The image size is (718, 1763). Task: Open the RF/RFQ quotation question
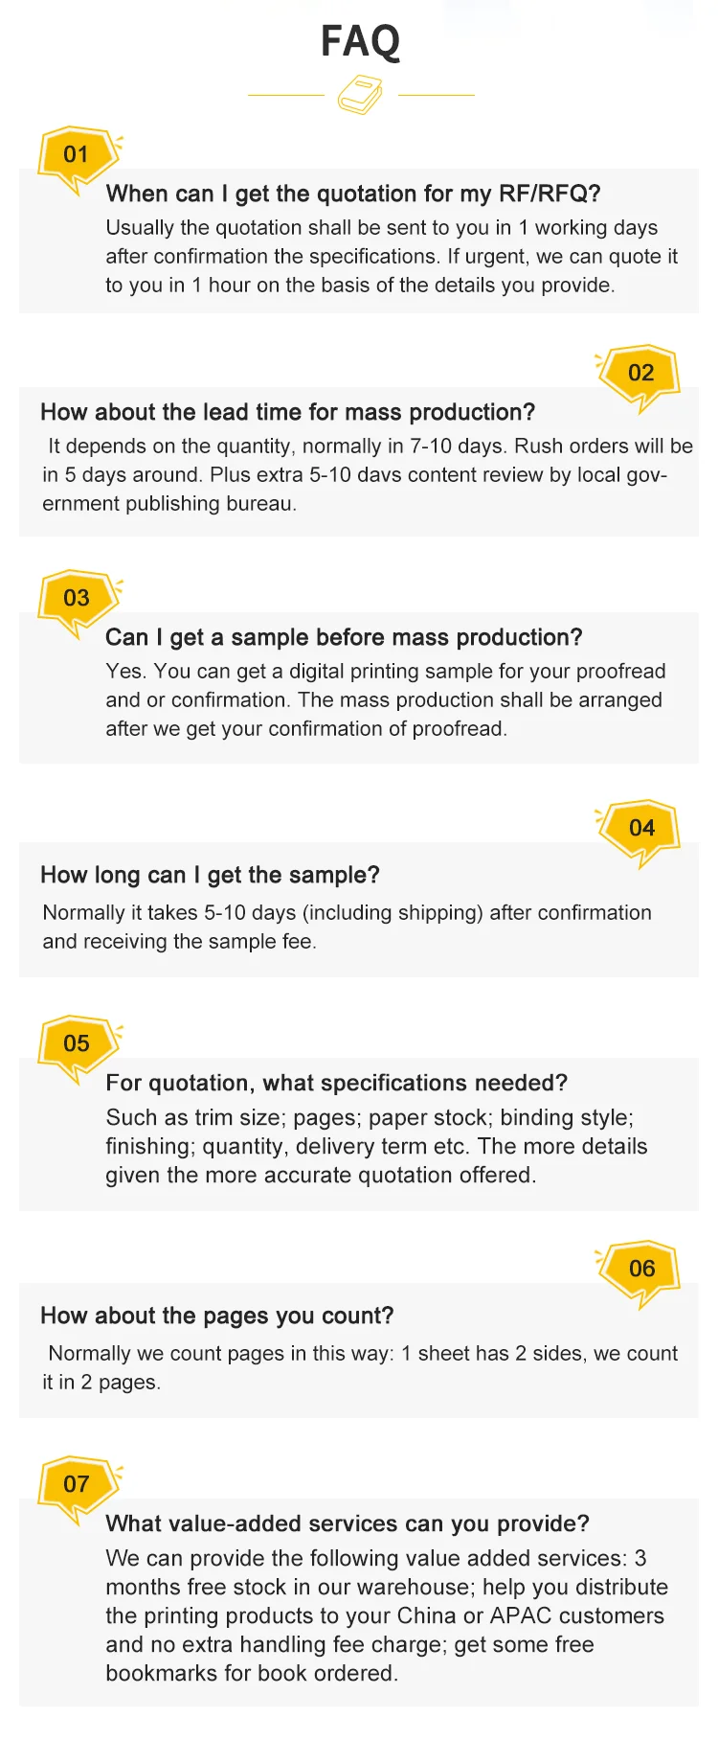pos(352,194)
